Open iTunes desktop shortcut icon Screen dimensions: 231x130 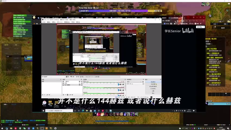click(x=44, y=103)
